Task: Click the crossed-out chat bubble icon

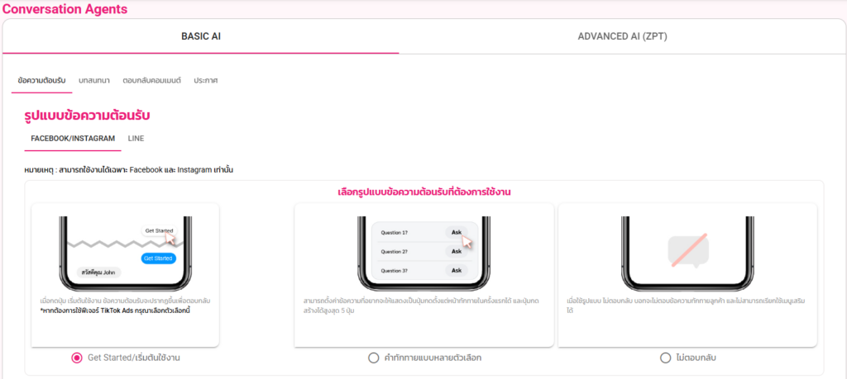Action: (x=688, y=251)
